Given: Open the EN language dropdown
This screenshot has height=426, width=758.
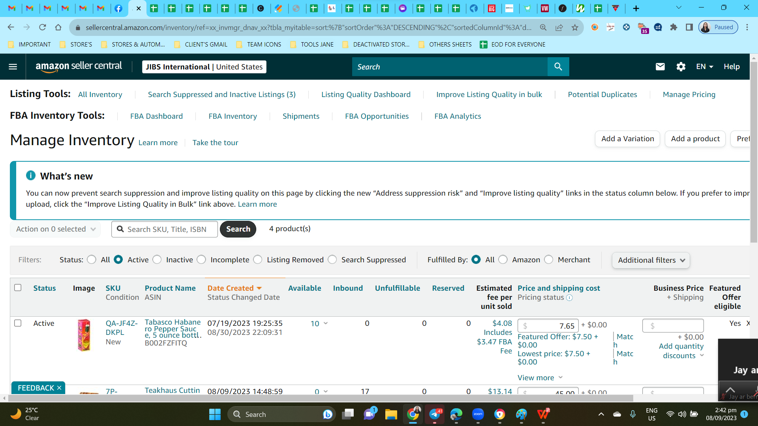Looking at the screenshot, I should (705, 67).
